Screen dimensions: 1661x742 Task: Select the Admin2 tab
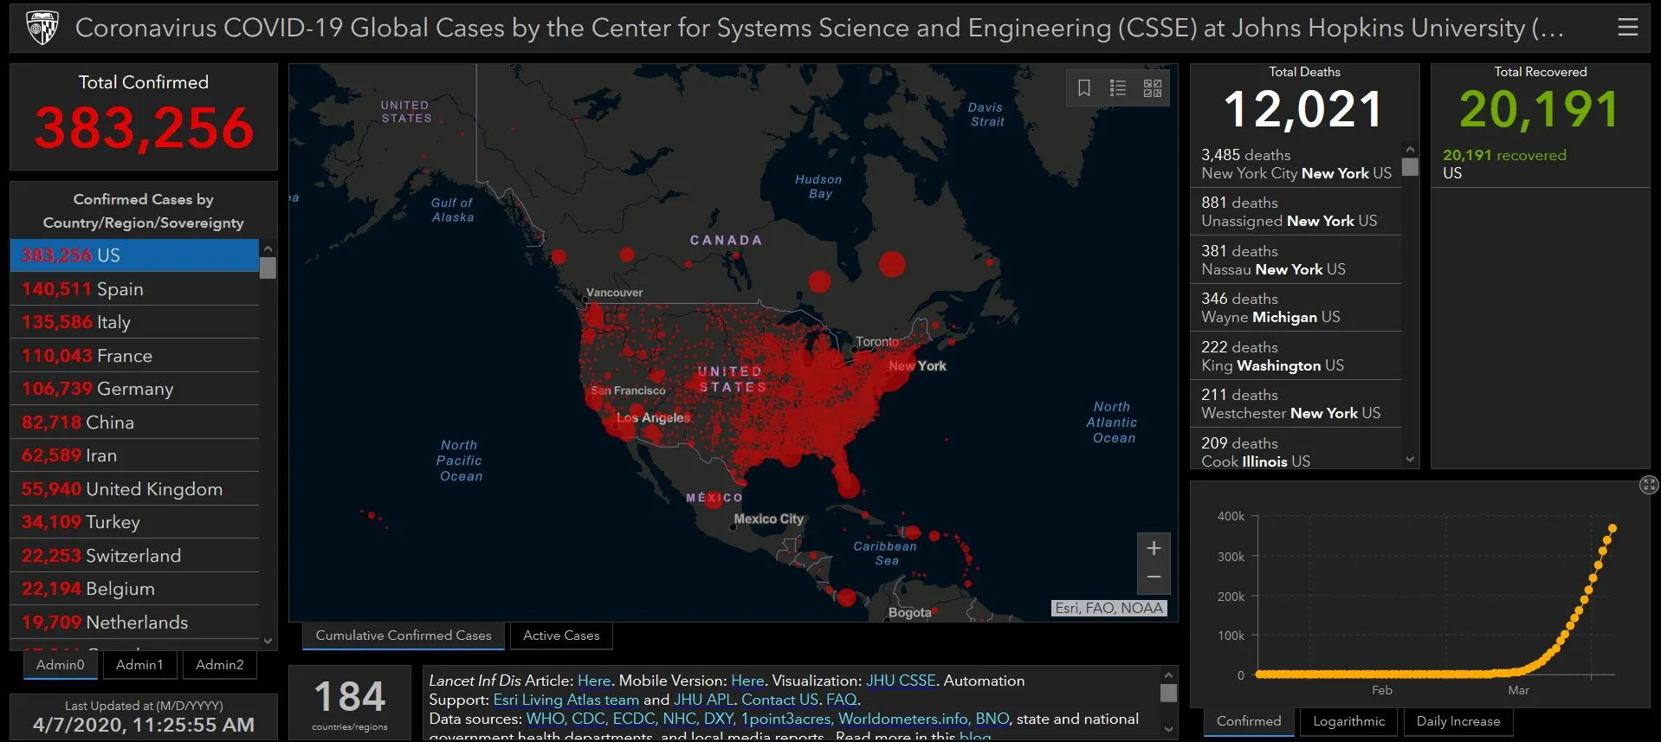coord(220,665)
